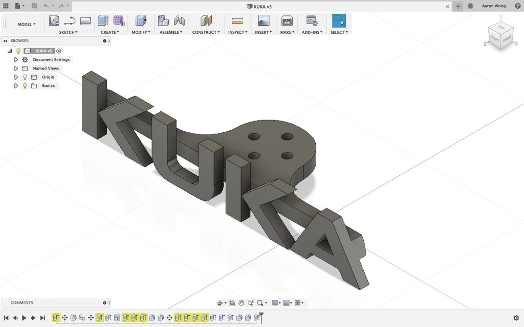
Task: Click the Orbit navigation tool
Action: pyautogui.click(x=220, y=303)
